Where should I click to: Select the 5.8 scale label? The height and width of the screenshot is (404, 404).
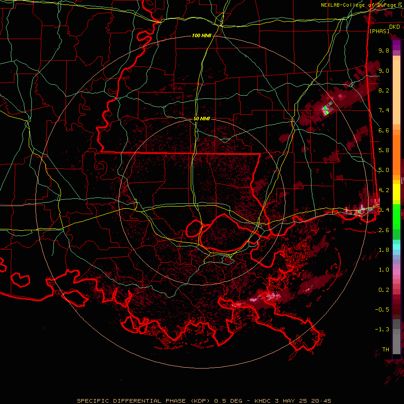[x=384, y=150]
